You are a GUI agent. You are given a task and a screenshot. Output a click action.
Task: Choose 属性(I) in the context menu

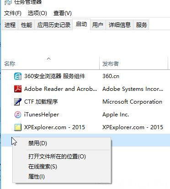coord(62,177)
